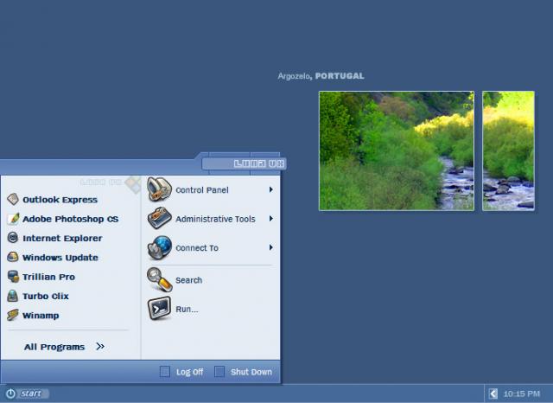Click the Outlook Express envelope icon
The height and width of the screenshot is (403, 553).
tap(13, 200)
